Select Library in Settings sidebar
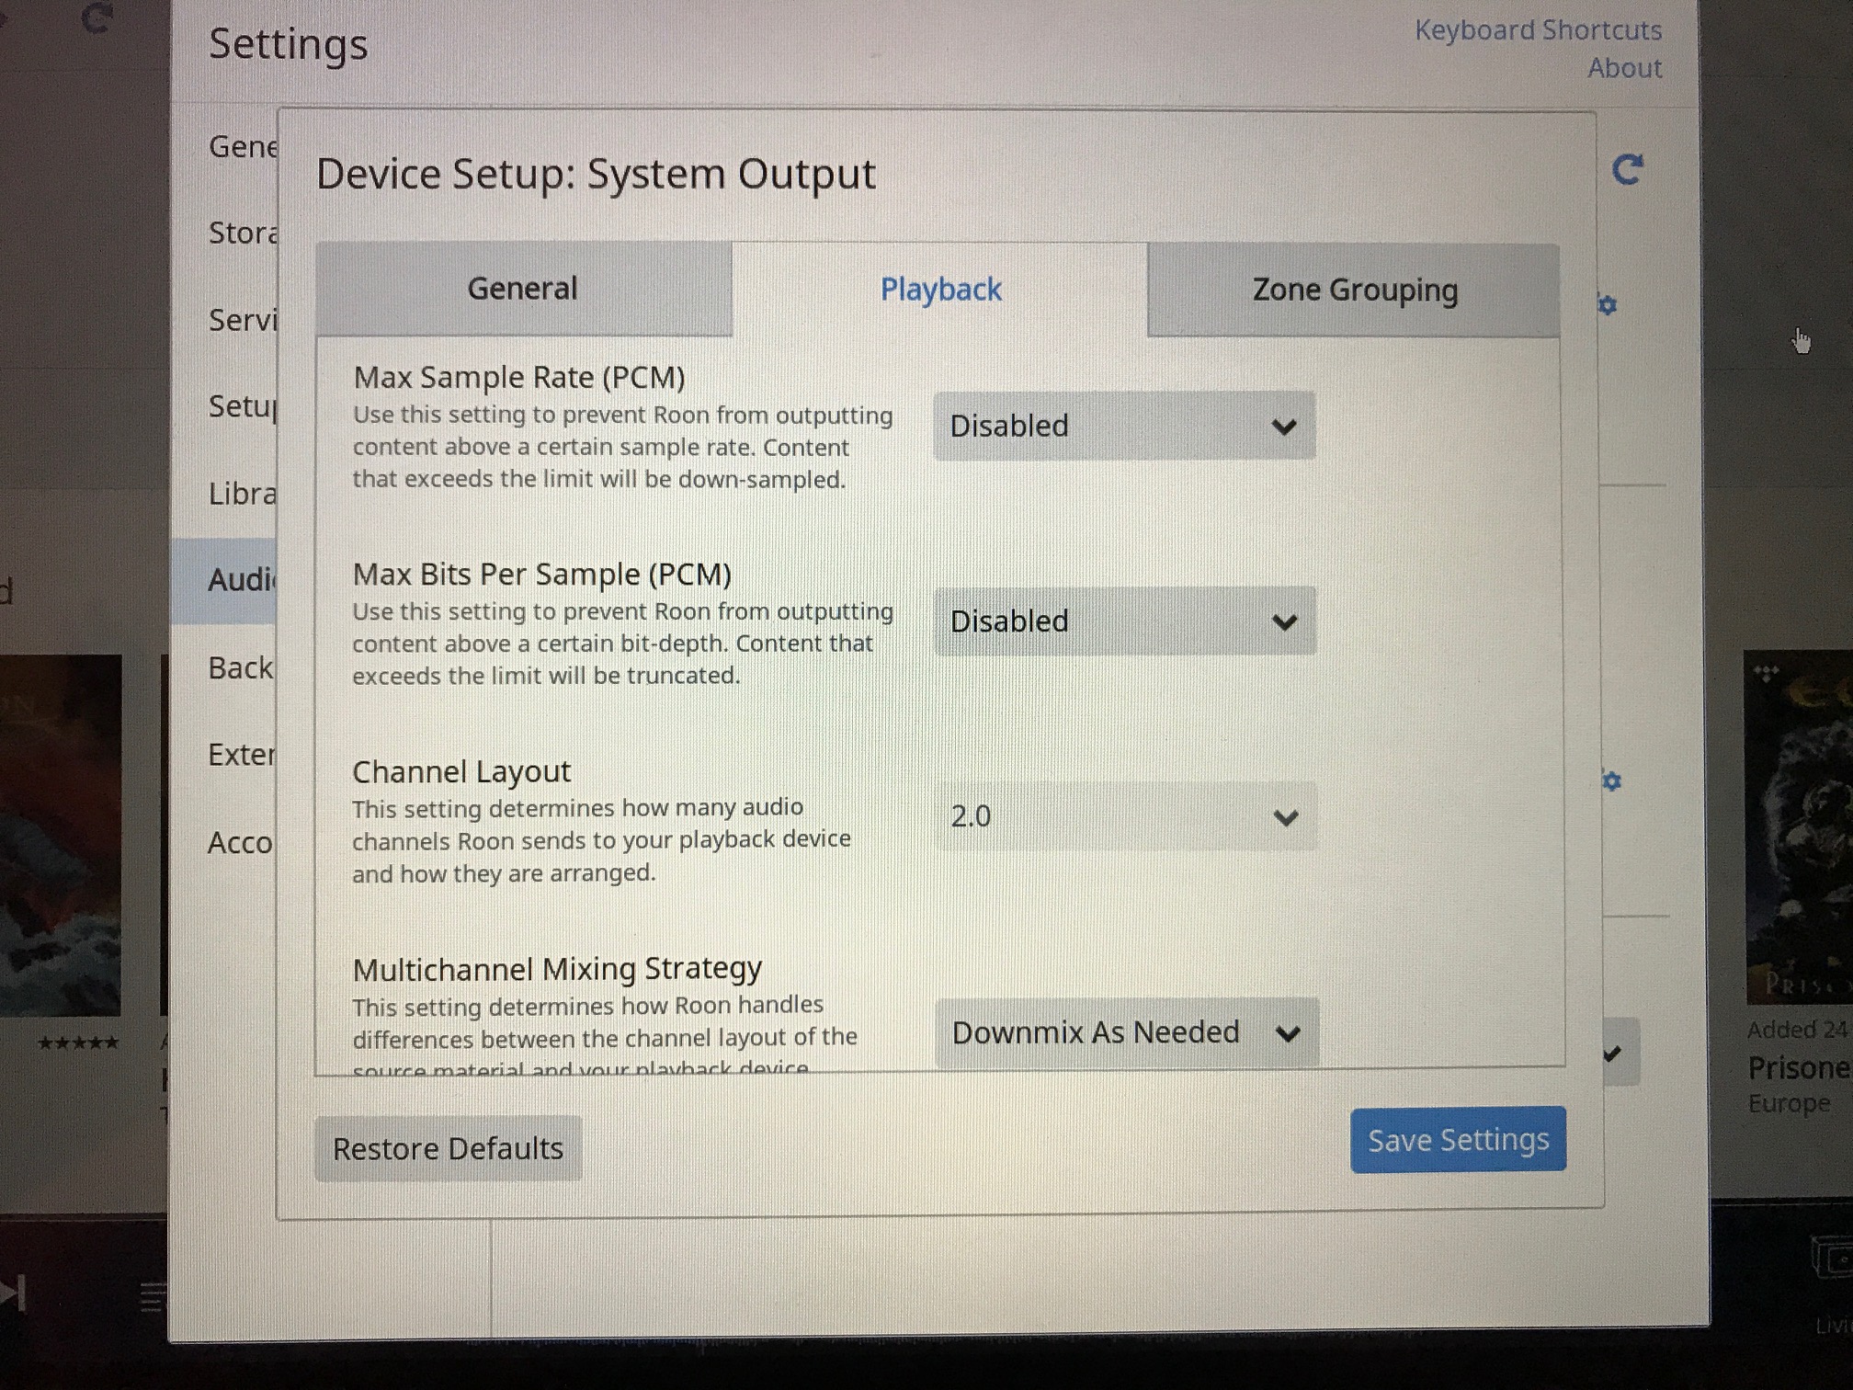The height and width of the screenshot is (1390, 1853). (x=243, y=494)
